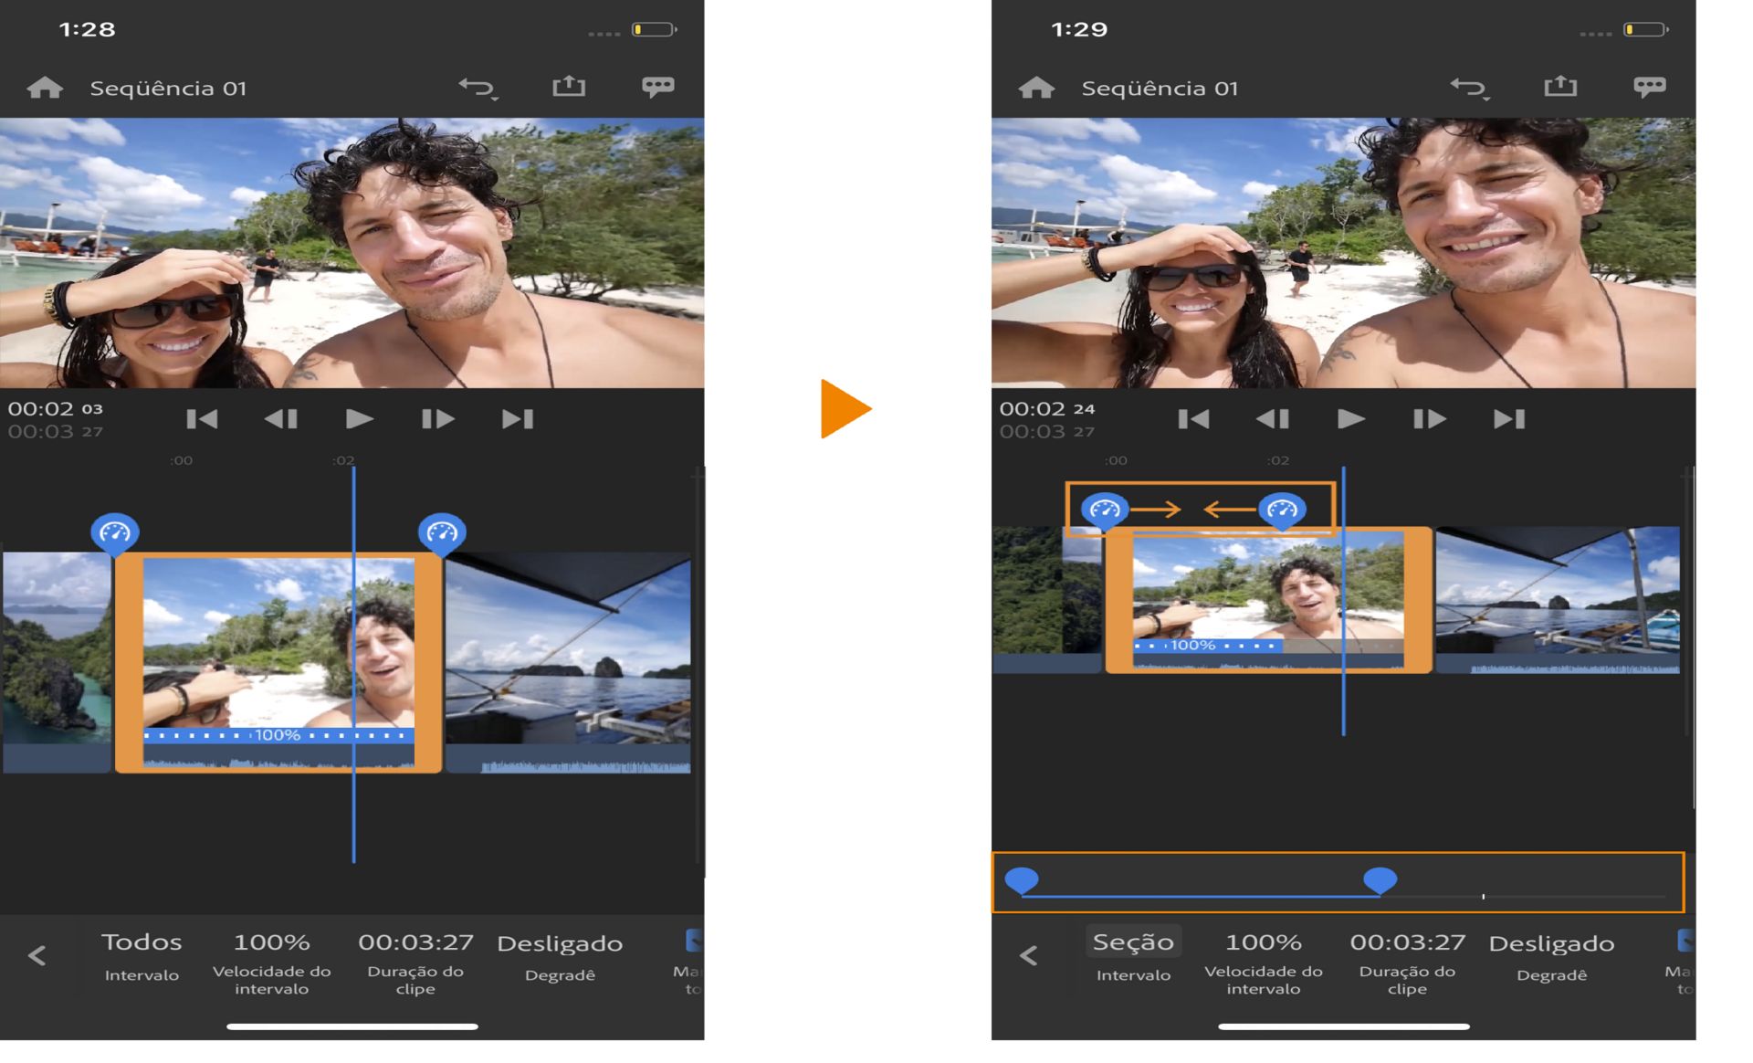The height and width of the screenshot is (1063, 1753).
Task: Select left speed-range handle in left timeline
Action: click(114, 532)
